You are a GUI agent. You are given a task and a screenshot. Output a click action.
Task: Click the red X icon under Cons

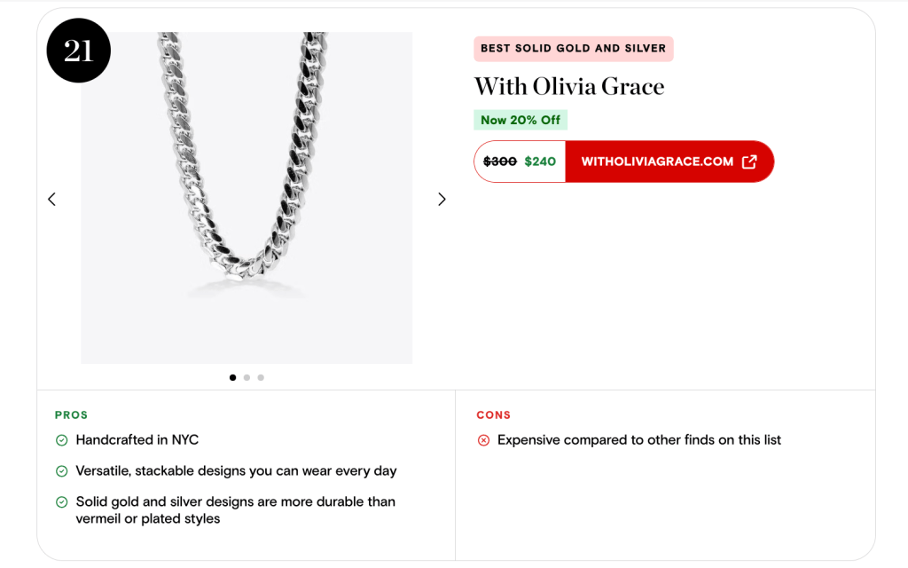[x=483, y=440]
